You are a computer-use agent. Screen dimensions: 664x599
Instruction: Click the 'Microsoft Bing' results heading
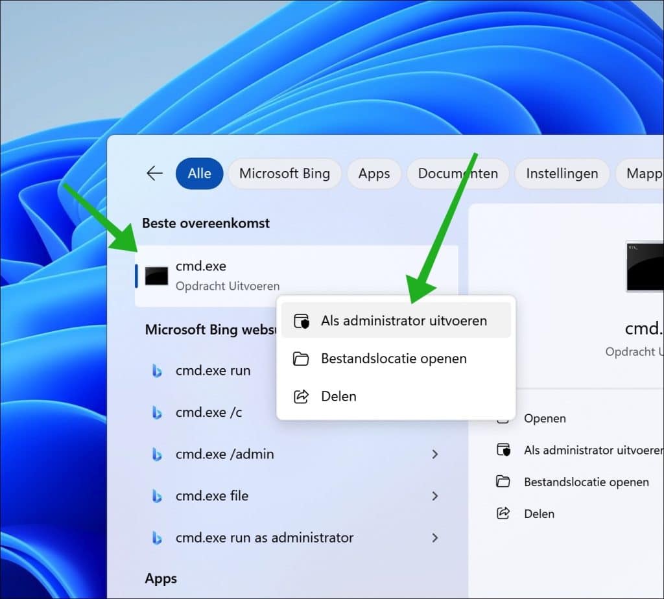[x=211, y=329]
